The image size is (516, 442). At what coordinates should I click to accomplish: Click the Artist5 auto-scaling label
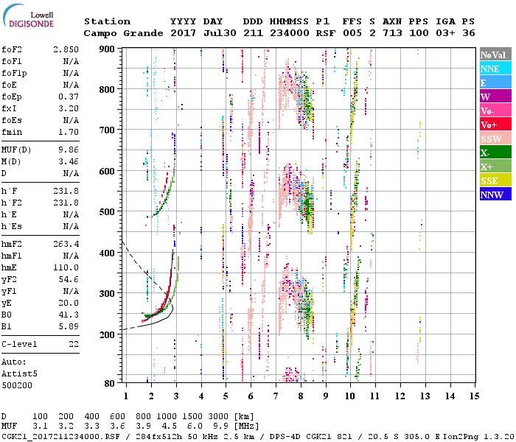click(x=18, y=373)
